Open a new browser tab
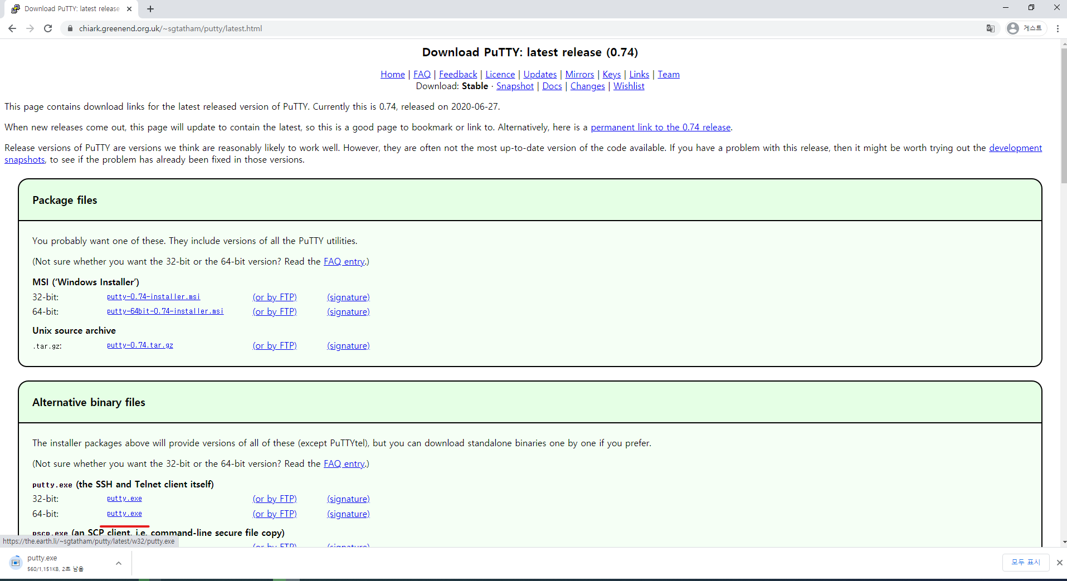Image resolution: width=1067 pixels, height=581 pixels. pos(150,9)
